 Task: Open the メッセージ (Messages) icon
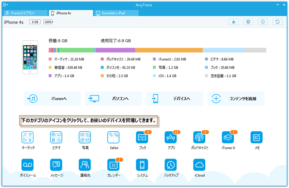[56, 165]
